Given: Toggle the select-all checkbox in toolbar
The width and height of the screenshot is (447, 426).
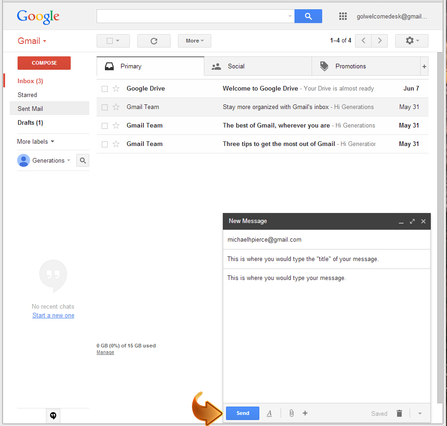Looking at the screenshot, I should (x=110, y=41).
